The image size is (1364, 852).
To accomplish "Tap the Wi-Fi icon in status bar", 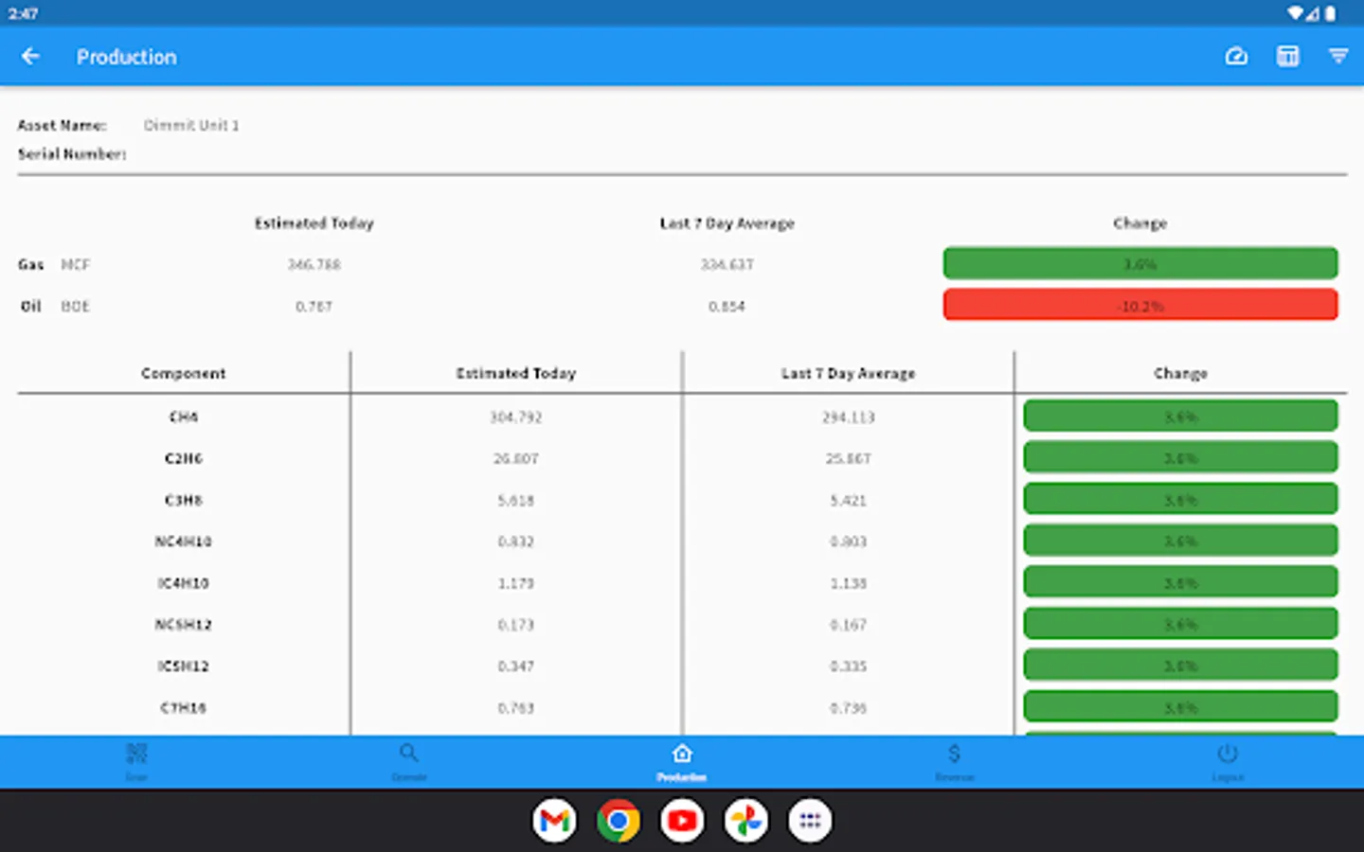I will [1295, 13].
